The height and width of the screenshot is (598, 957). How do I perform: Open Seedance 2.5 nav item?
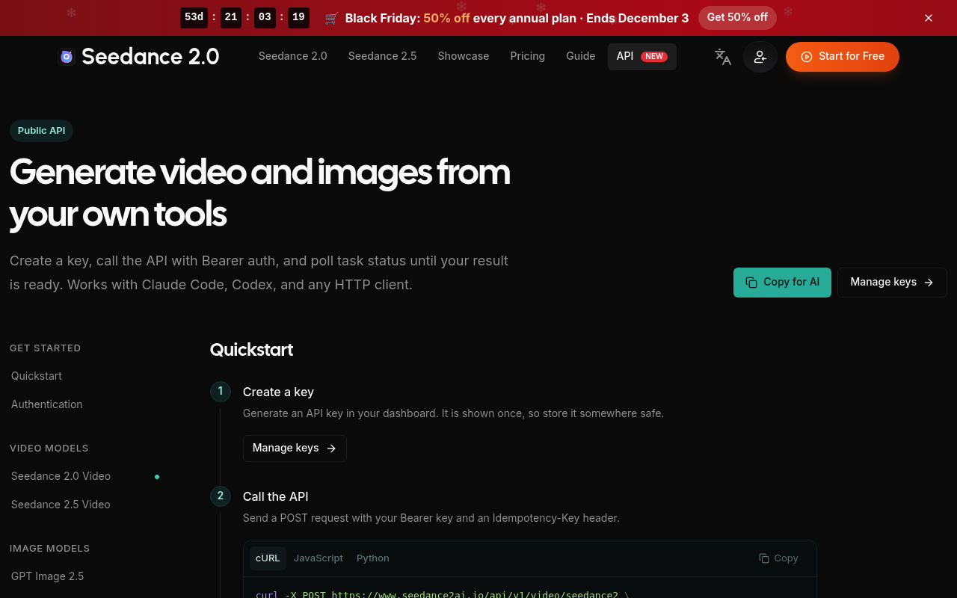pyautogui.click(x=383, y=56)
